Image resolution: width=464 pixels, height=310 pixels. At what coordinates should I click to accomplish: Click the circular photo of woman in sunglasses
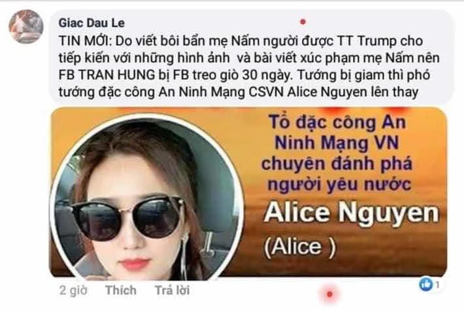tap(147, 196)
